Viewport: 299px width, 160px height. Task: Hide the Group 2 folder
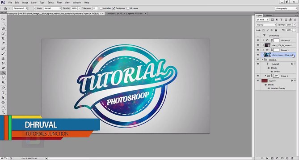pos(258,60)
